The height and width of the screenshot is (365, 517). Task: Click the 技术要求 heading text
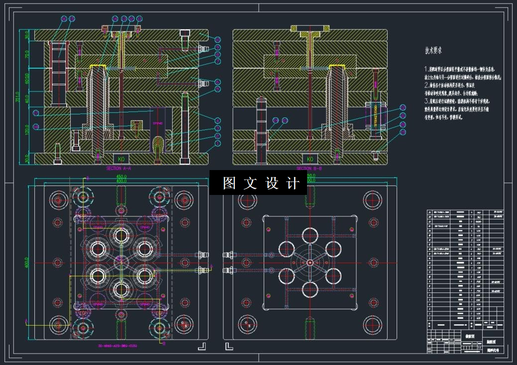click(x=433, y=50)
